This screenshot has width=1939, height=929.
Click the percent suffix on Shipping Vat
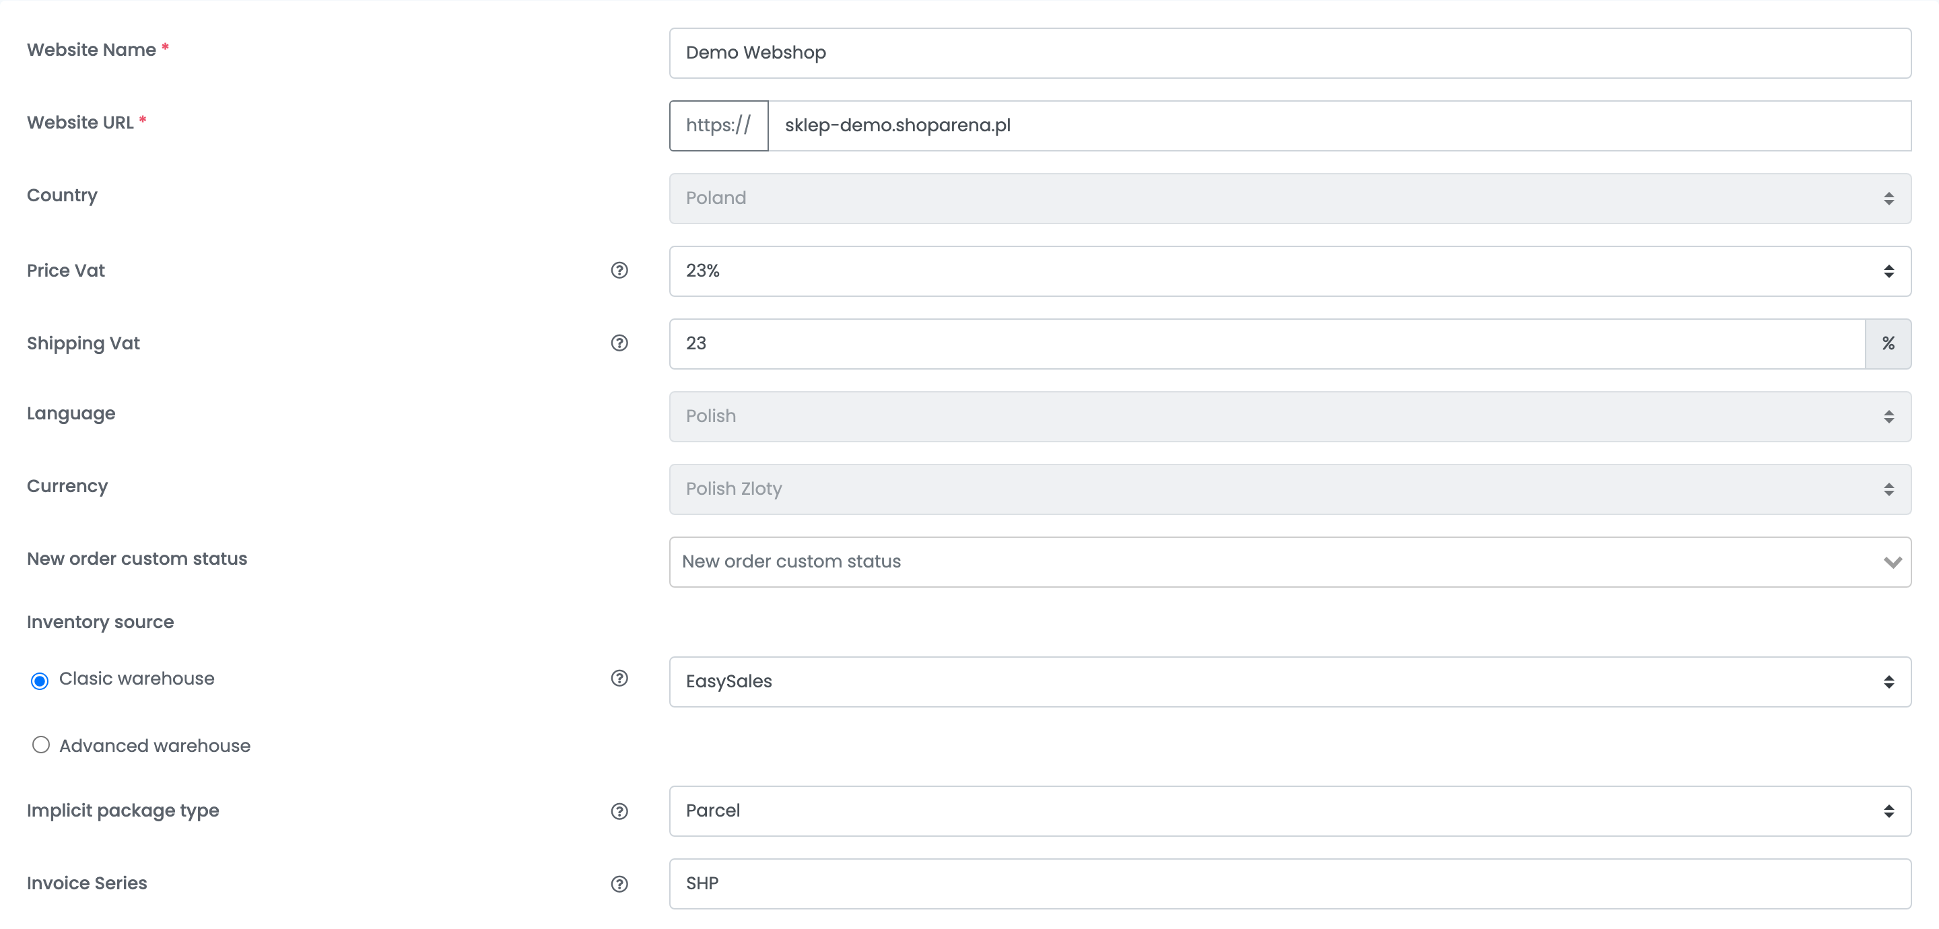1888,343
